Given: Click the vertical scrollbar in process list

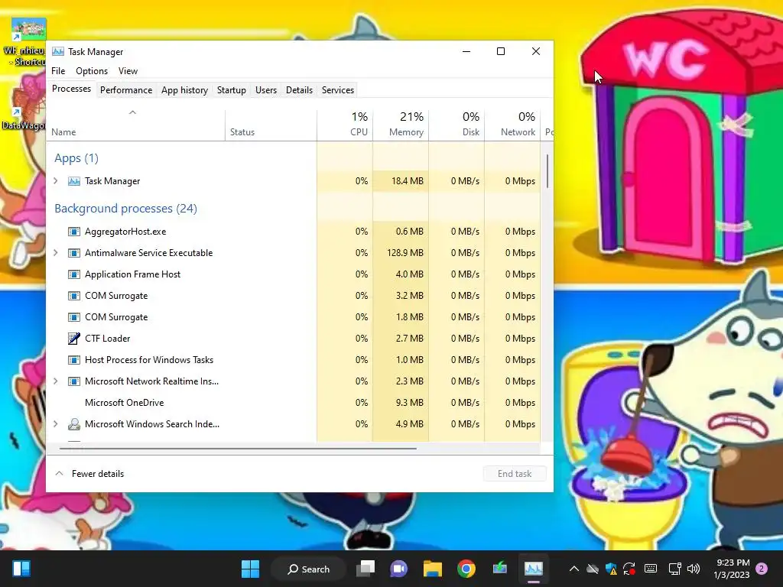Looking at the screenshot, I should click(x=547, y=171).
